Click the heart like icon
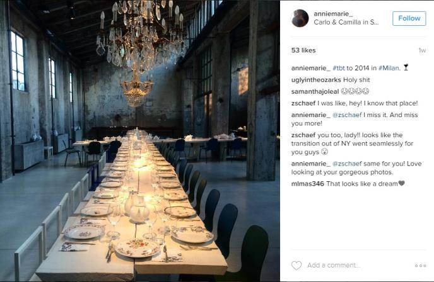434x282 pixels. (296, 265)
